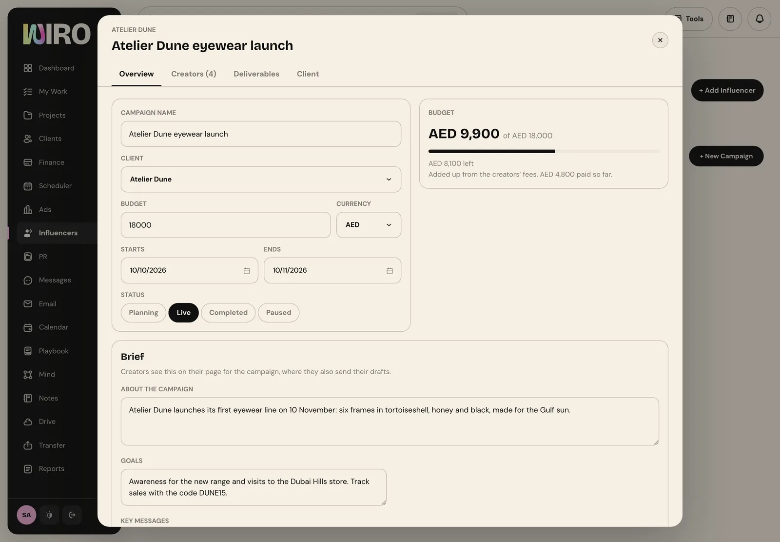The width and height of the screenshot is (780, 542).
Task: Expand the Client dropdown showing Atelier Dune
Action: pos(261,180)
